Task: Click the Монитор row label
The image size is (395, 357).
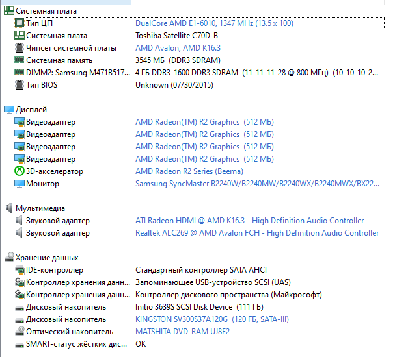Action: pyautogui.click(x=42, y=184)
